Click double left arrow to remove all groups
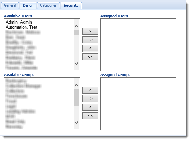The image size is (191, 141). [x=90, y=116]
